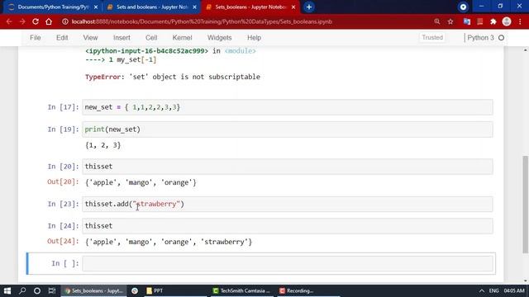
Task: Reload the notebook page
Action: [36, 21]
